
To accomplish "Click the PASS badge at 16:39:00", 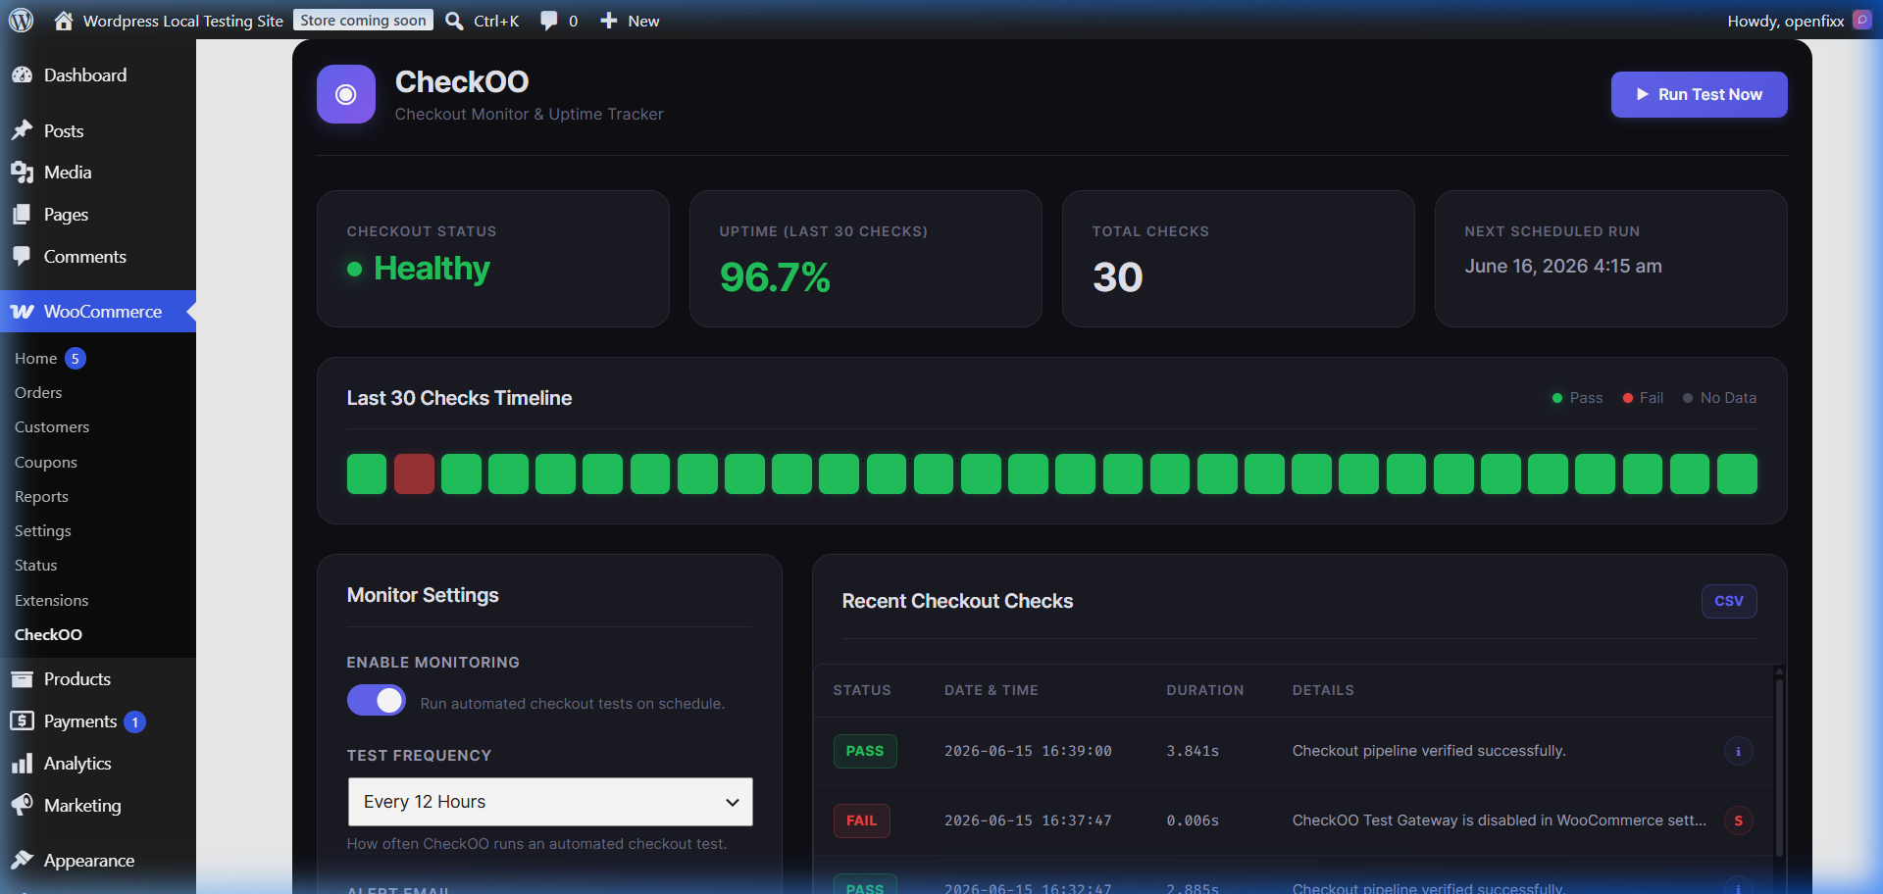I will pyautogui.click(x=865, y=751).
